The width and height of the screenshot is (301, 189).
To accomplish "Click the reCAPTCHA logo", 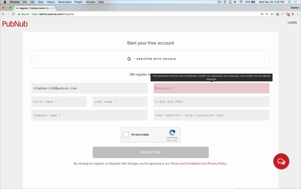I will pos(172,133).
